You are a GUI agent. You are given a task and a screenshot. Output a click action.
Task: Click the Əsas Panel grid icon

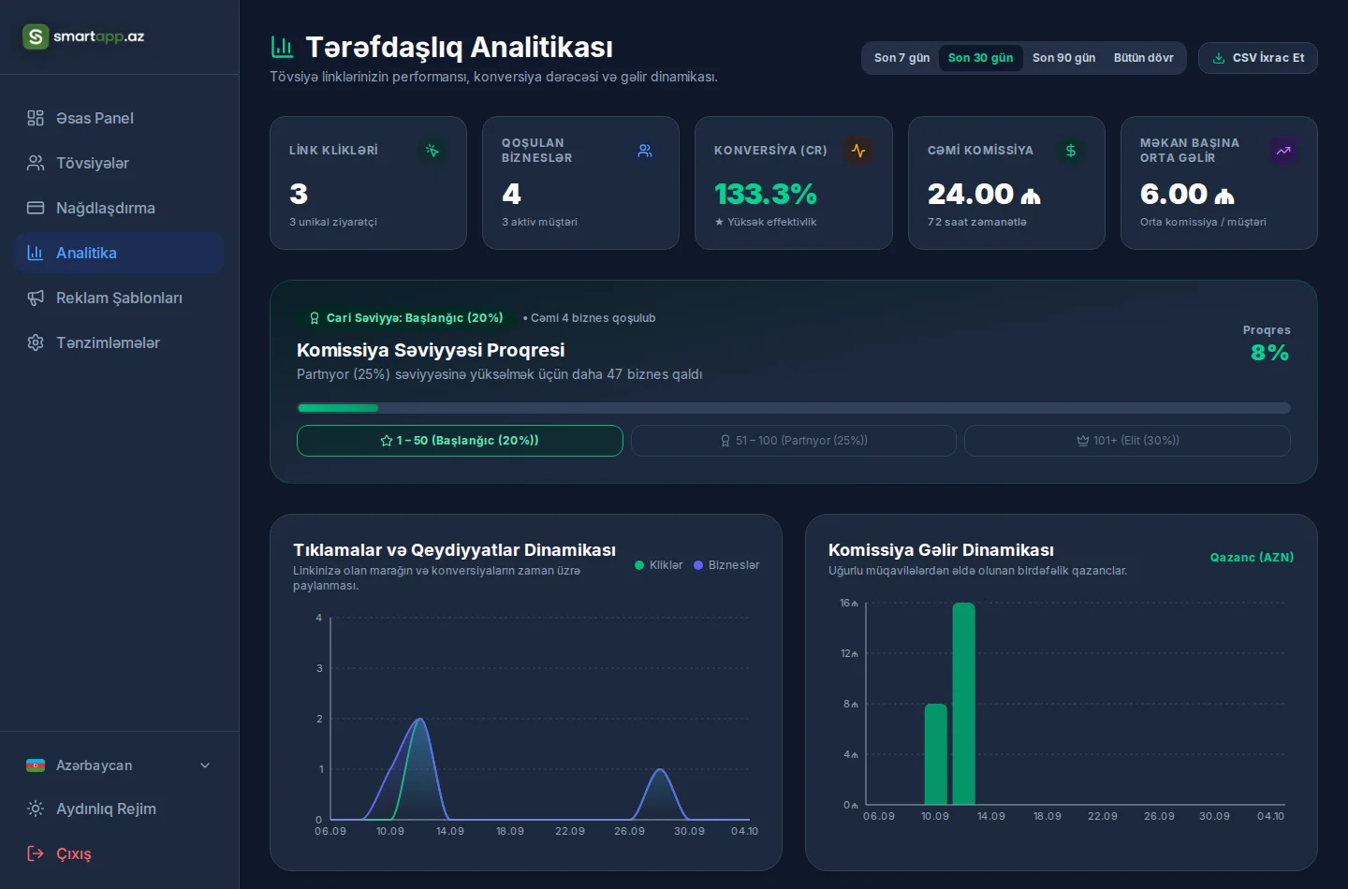[x=36, y=118]
